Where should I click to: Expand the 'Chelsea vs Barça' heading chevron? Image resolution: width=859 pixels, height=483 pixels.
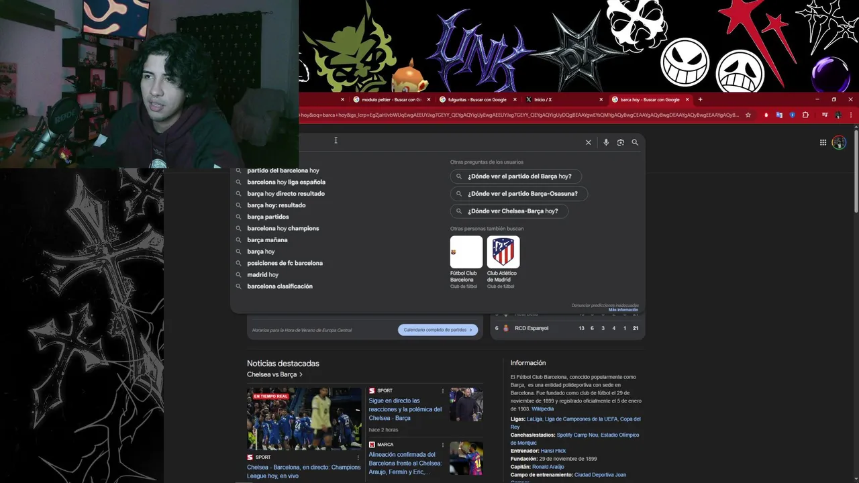pos(301,374)
